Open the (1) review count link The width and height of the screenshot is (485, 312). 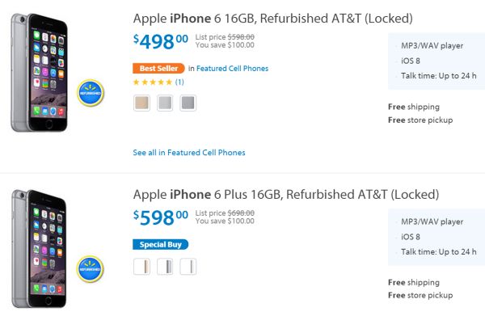click(179, 82)
